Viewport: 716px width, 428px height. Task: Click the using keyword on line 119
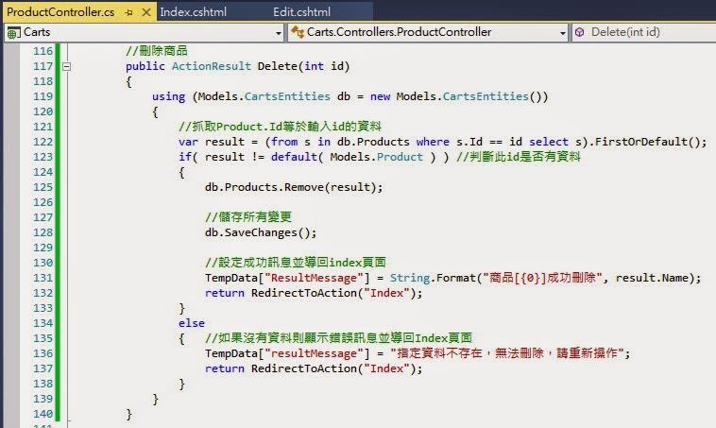[168, 96]
